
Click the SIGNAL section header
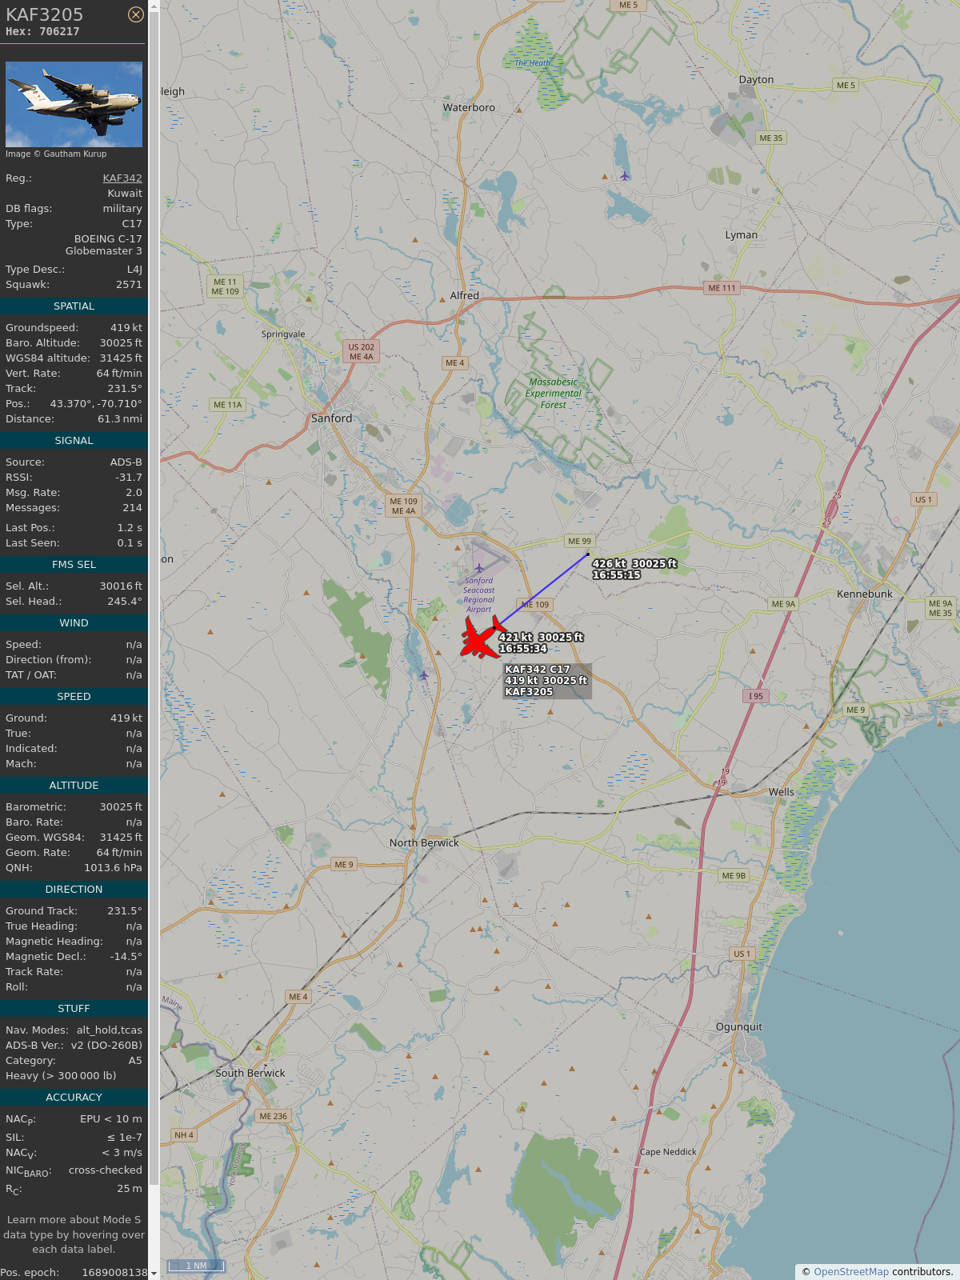pyautogui.click(x=74, y=441)
